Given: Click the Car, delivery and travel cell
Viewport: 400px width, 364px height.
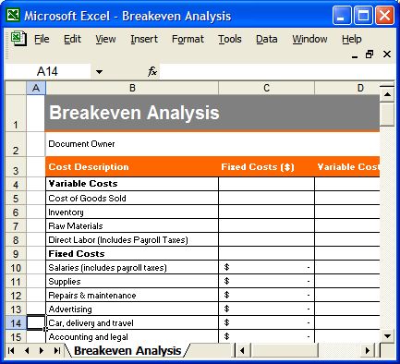Looking at the screenshot, I should 132,322.
